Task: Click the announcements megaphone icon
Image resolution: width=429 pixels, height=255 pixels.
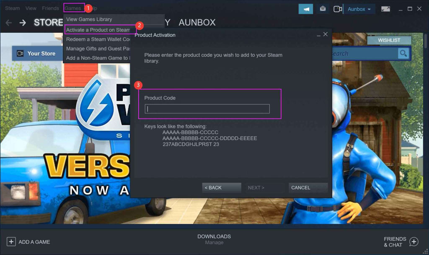Action: click(306, 9)
